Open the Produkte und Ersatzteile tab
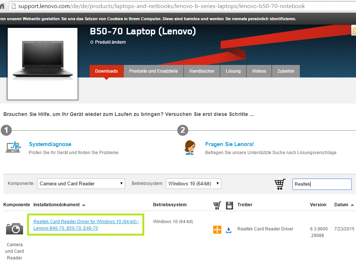The width and height of the screenshot is (356, 262). point(153,71)
